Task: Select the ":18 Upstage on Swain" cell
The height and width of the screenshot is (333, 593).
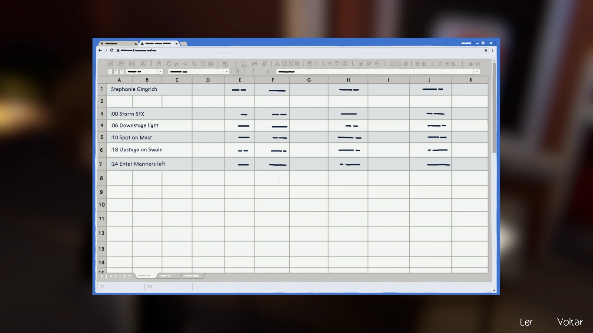Action: coord(149,150)
